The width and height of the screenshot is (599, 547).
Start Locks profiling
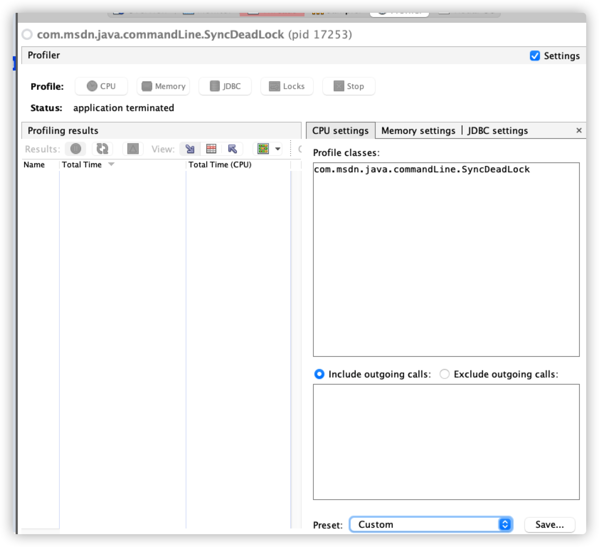[x=287, y=86]
